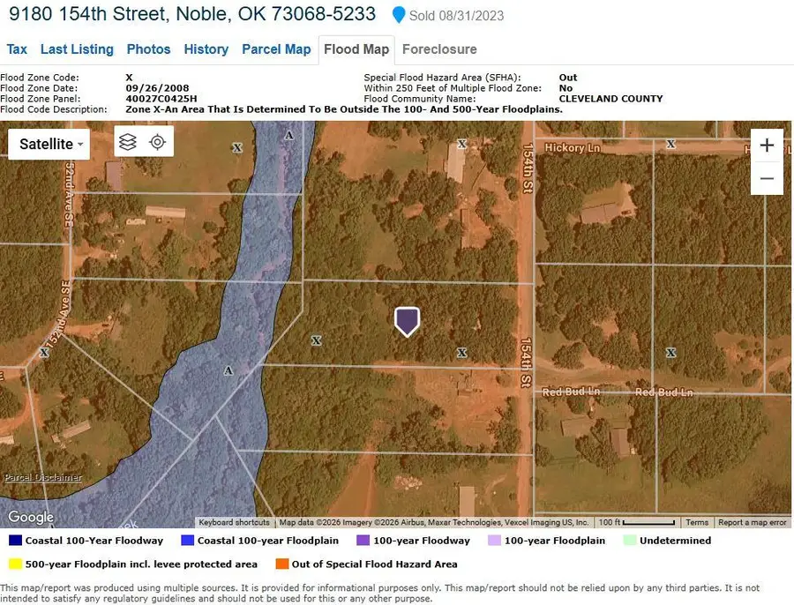Click the zoom in plus icon
This screenshot has width=794, height=605.
[767, 145]
